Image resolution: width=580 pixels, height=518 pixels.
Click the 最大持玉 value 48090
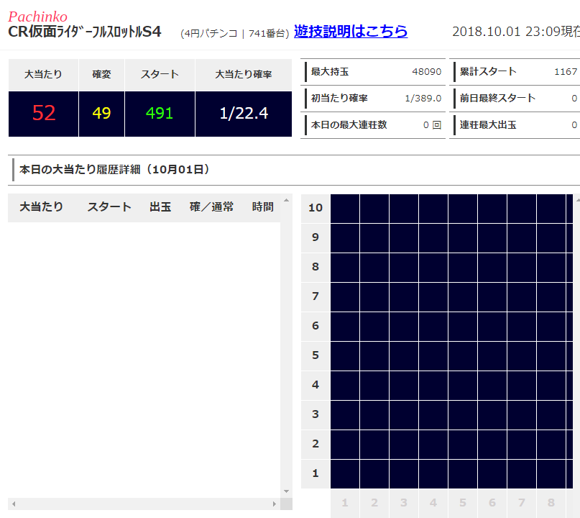[x=426, y=72]
